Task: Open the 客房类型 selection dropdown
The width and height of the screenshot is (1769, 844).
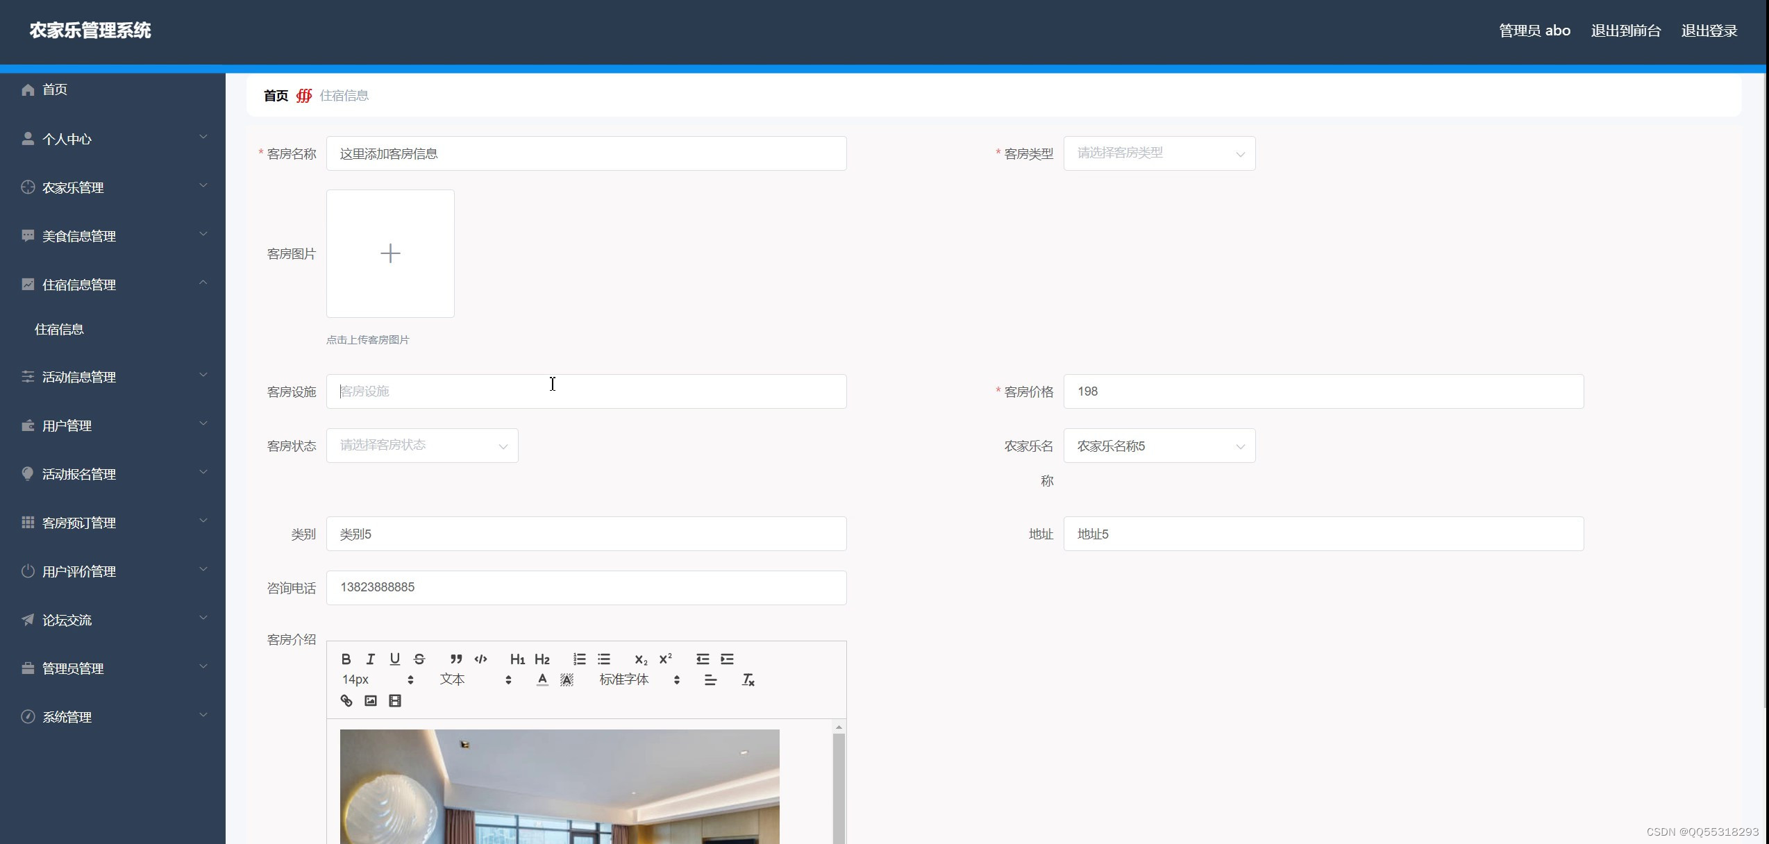Action: [x=1159, y=153]
